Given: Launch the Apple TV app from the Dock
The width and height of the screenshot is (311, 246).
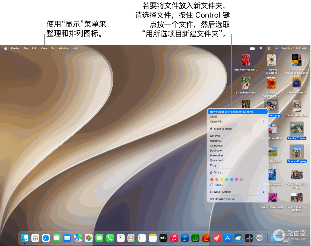Looking at the screenshot, I should pos(163,238).
